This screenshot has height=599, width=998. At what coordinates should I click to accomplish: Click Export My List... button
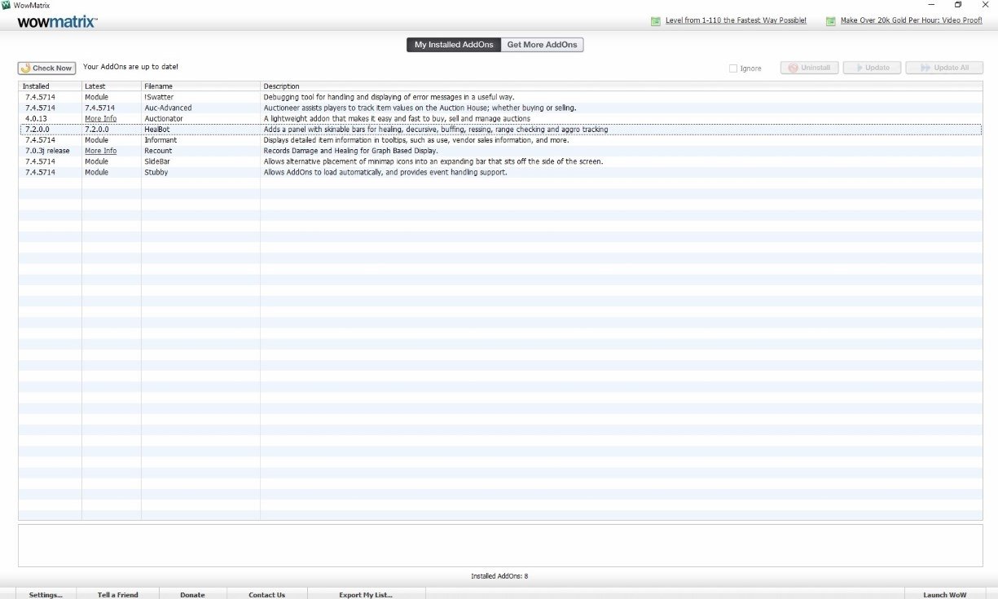366,595
